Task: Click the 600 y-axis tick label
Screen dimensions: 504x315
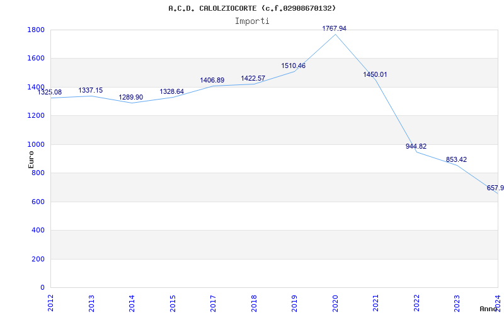Action: point(38,202)
